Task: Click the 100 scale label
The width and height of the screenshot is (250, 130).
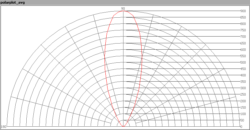Action: [x=243, y=114]
